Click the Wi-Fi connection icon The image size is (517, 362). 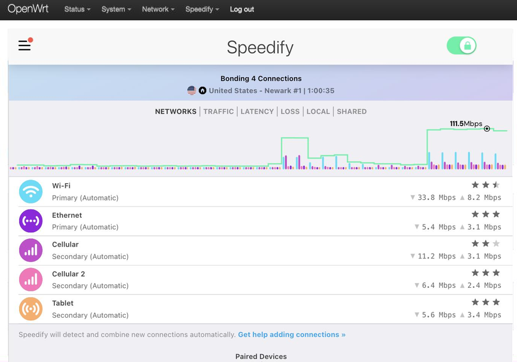point(30,191)
